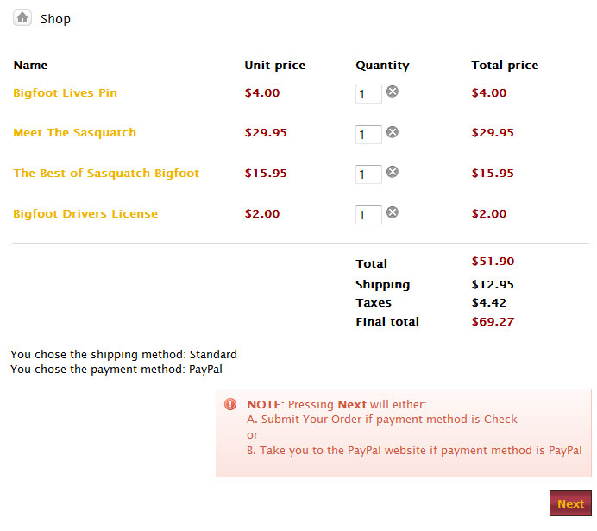This screenshot has height=531, width=597.
Task: Remove Bigfoot Lives Pin from cart
Action: point(392,92)
